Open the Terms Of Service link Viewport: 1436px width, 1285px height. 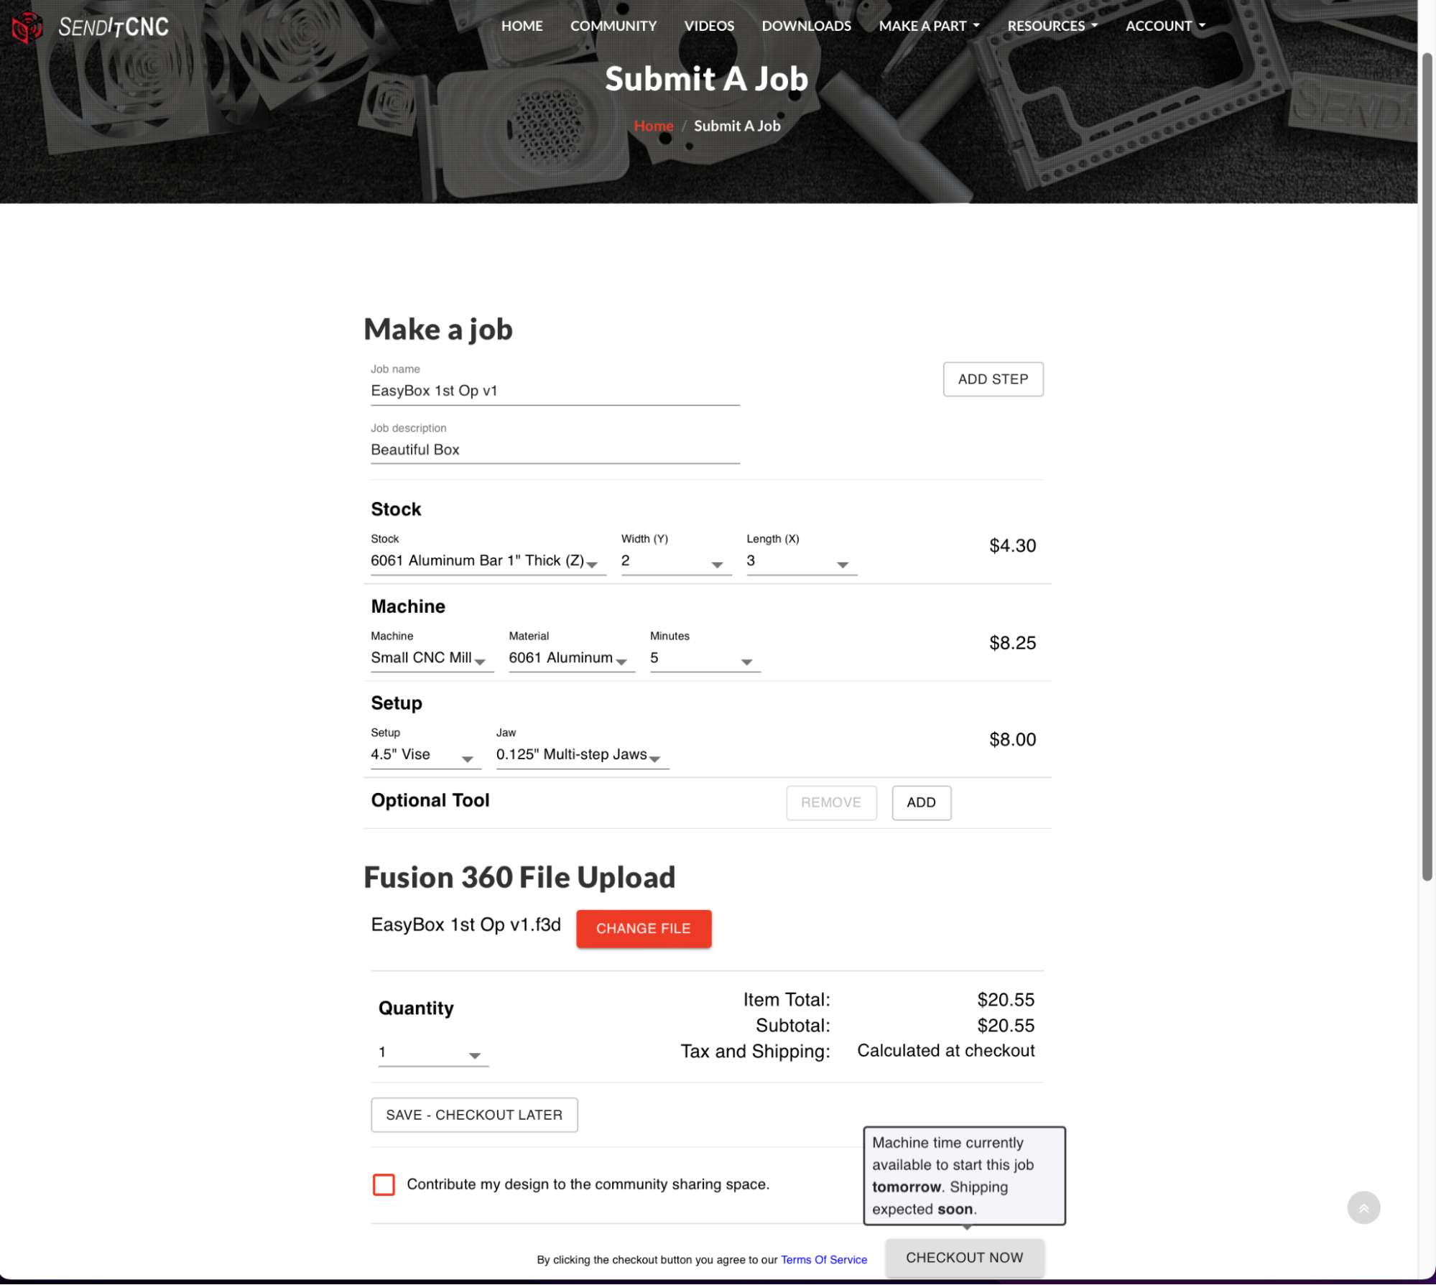[x=823, y=1260]
